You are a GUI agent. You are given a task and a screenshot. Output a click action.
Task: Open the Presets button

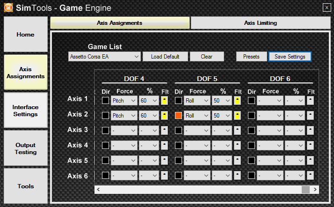251,57
